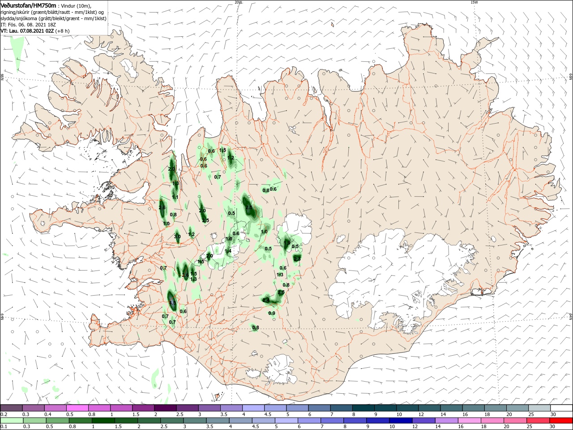Click the Veðurstofan/HM750m map title
Image resolution: width=573 pixels, height=430 pixels.
(x=29, y=5)
